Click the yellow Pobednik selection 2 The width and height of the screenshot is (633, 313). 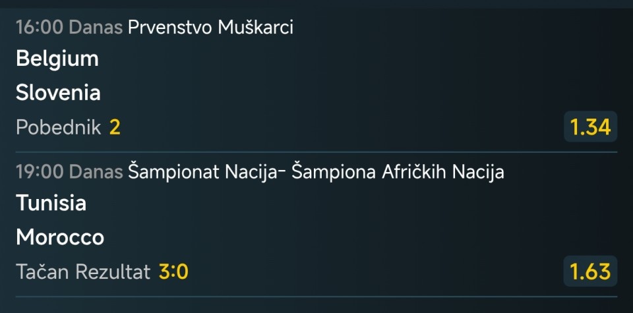click(115, 128)
